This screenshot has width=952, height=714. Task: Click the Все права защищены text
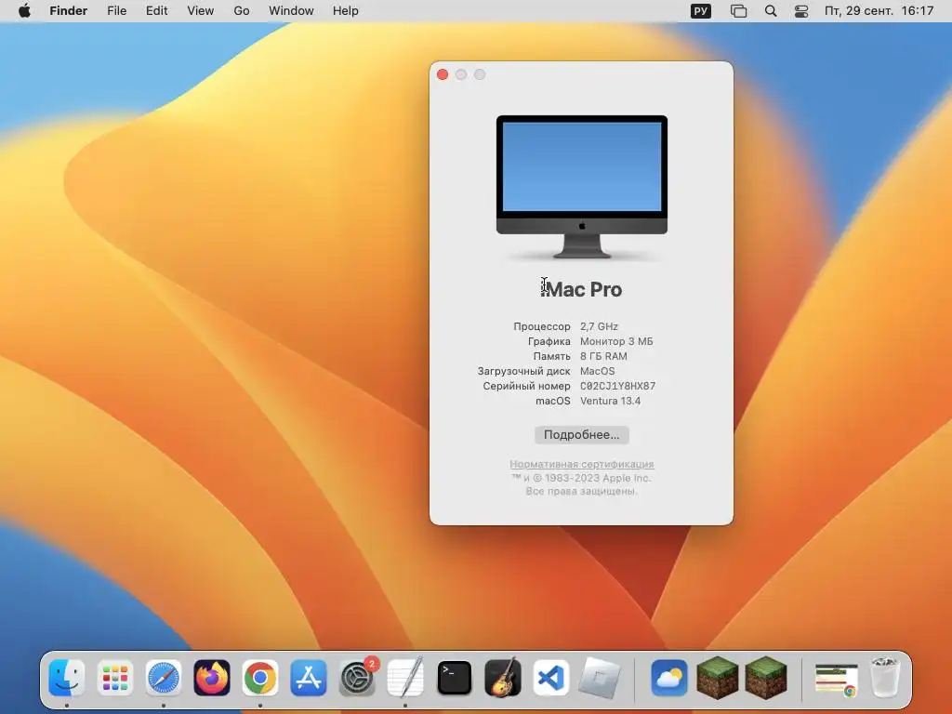coord(582,491)
